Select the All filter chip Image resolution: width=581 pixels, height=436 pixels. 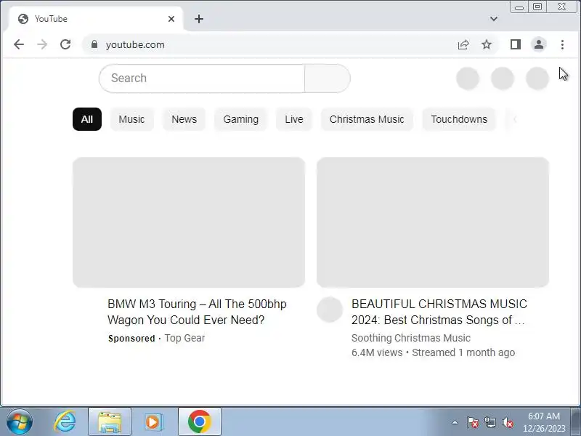pos(87,119)
